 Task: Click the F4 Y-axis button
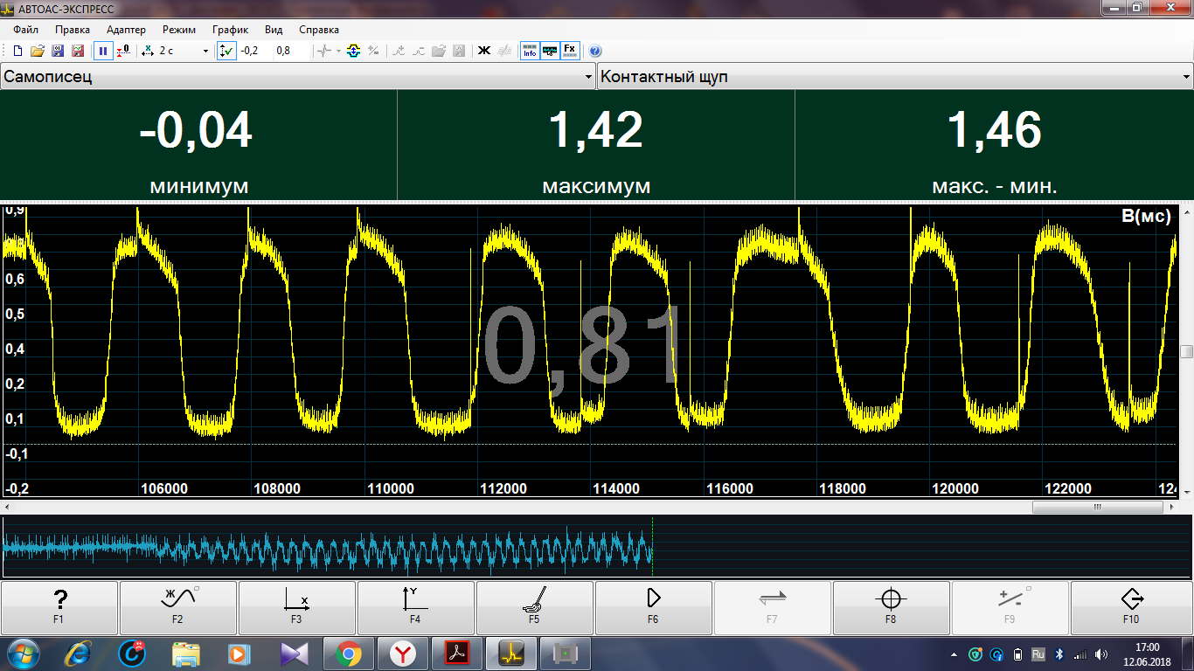[x=416, y=607]
